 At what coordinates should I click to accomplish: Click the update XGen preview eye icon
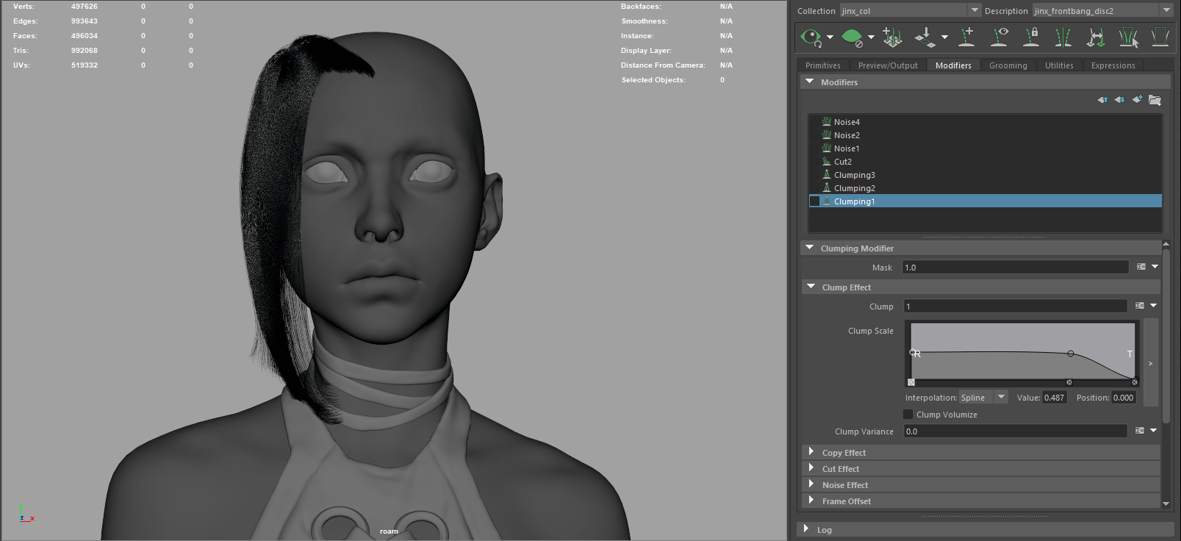(811, 37)
